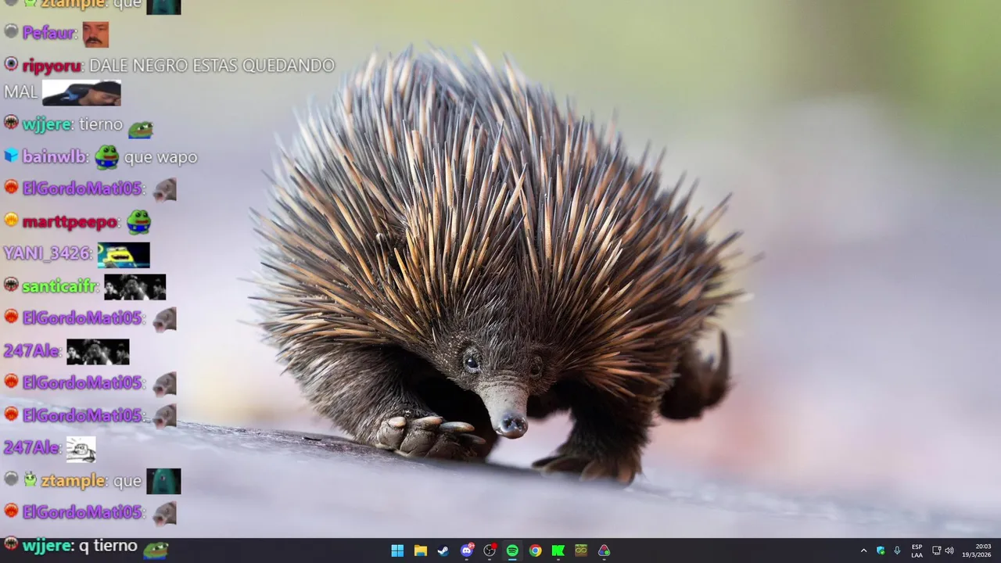This screenshot has width=1001, height=563.
Task: Open the volume speaker tray icon
Action: [949, 550]
